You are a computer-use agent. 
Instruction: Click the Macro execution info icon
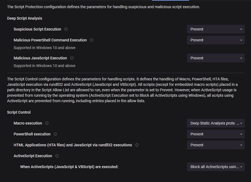coord(47,123)
